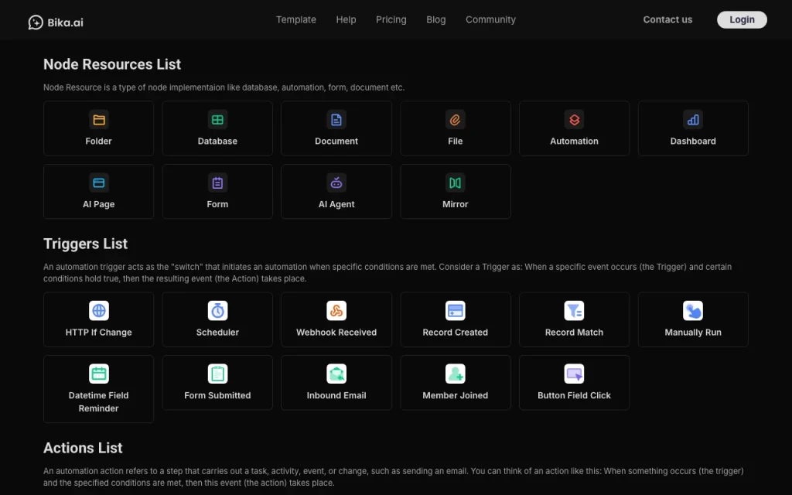
Task: Open the Pricing page
Action: 391,19
